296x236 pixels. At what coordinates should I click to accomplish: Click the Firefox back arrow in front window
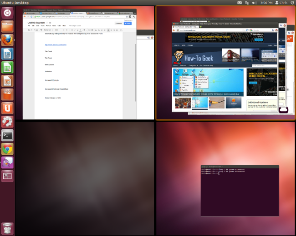click(174, 30)
